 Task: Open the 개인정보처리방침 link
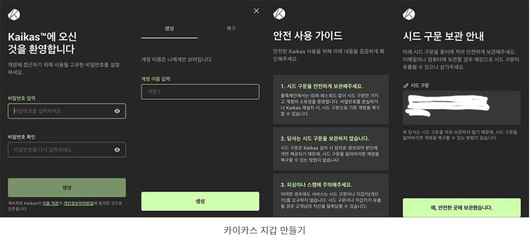(x=78, y=204)
